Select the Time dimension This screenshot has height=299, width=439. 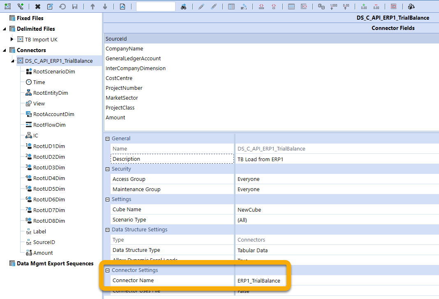39,82
